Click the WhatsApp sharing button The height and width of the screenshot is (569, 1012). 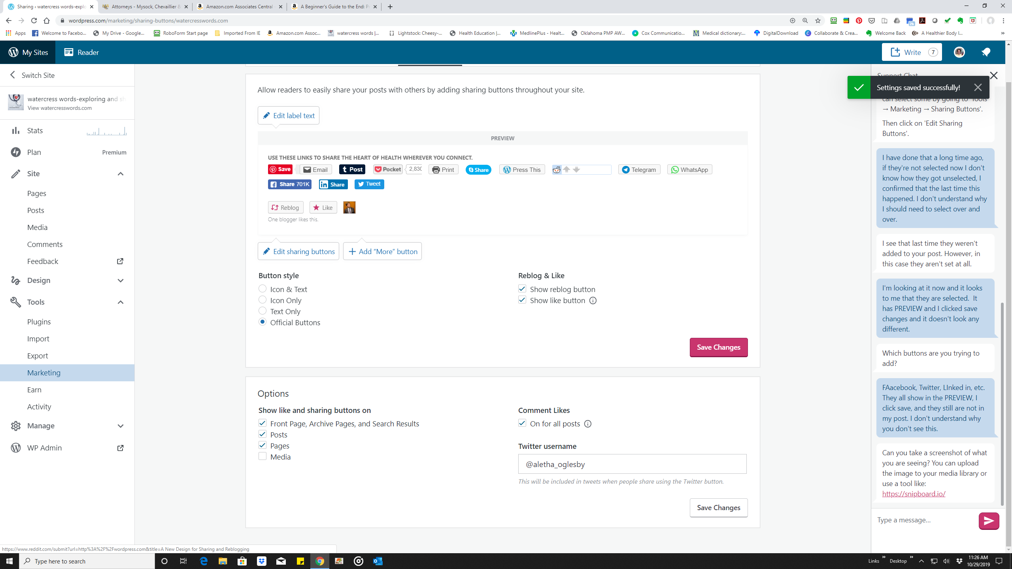click(689, 170)
